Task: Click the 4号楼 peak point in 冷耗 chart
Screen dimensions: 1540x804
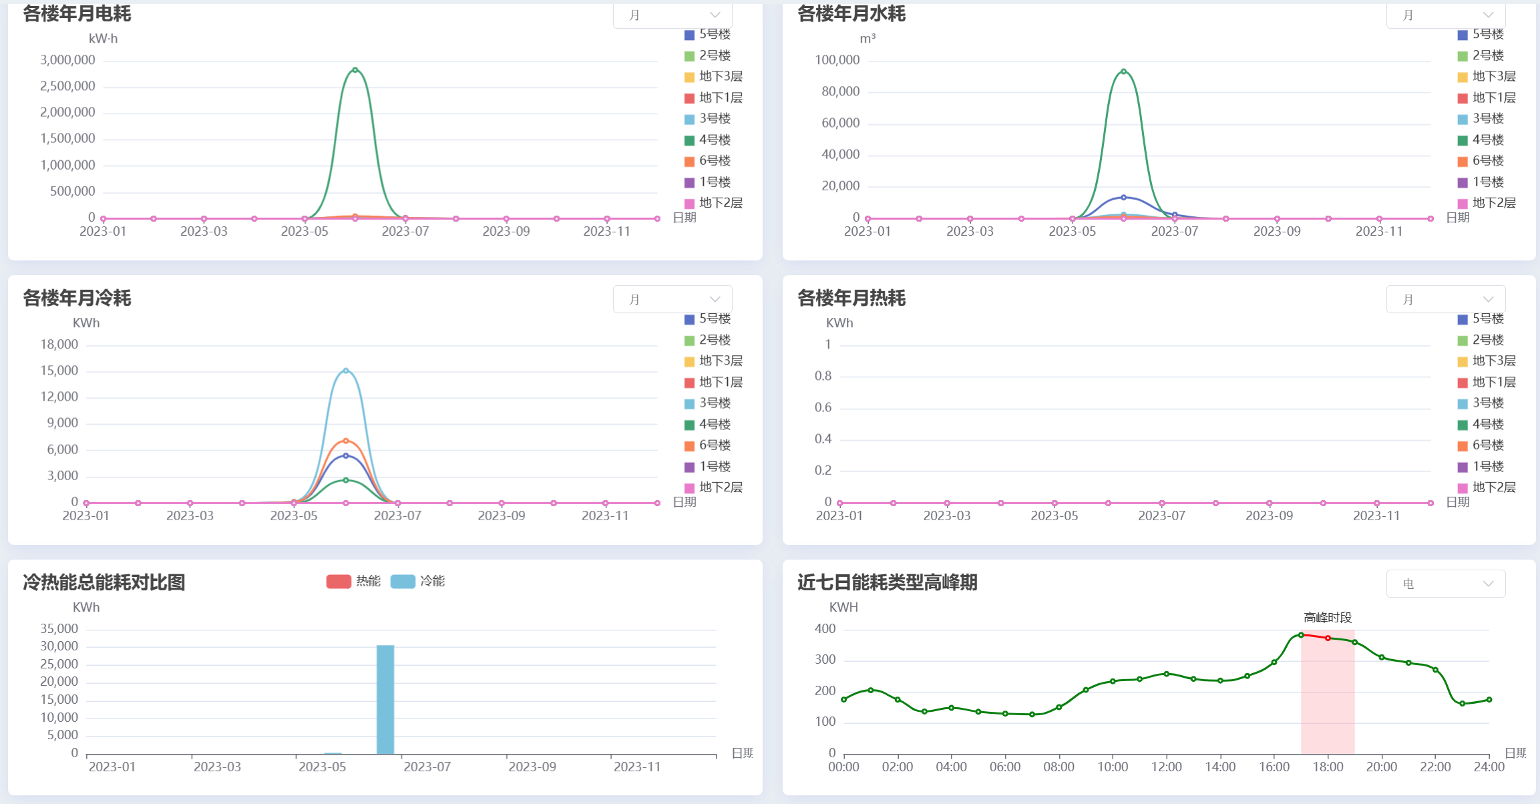Action: (345, 480)
